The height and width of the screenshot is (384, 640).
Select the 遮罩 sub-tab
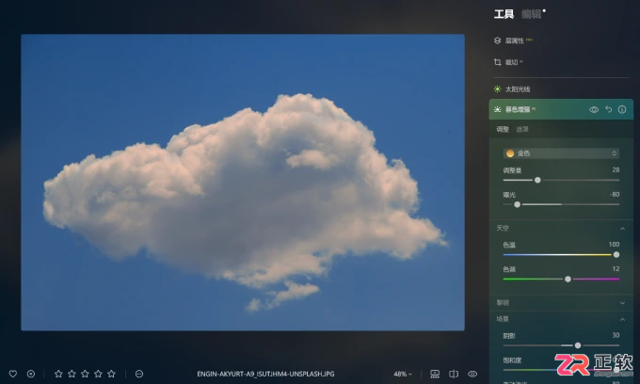(x=522, y=129)
